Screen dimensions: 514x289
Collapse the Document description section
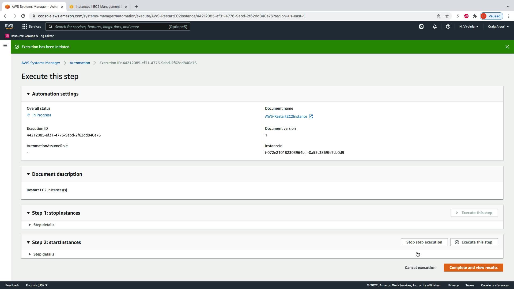pos(28,174)
